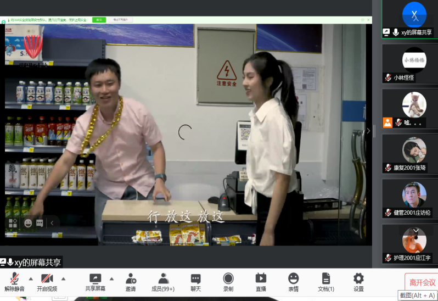Expand share options arrow beside 共享屏幕

(112, 278)
